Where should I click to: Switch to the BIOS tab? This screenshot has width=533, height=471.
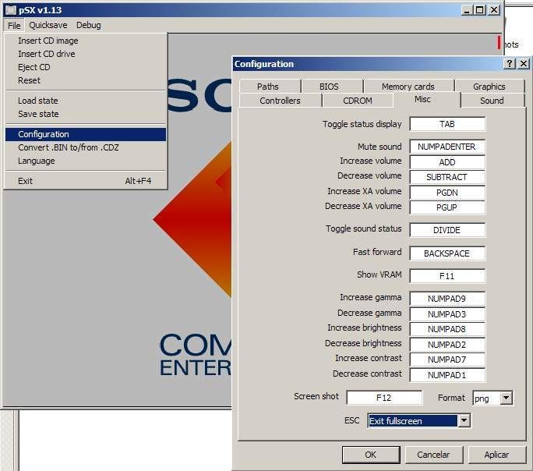click(x=332, y=87)
